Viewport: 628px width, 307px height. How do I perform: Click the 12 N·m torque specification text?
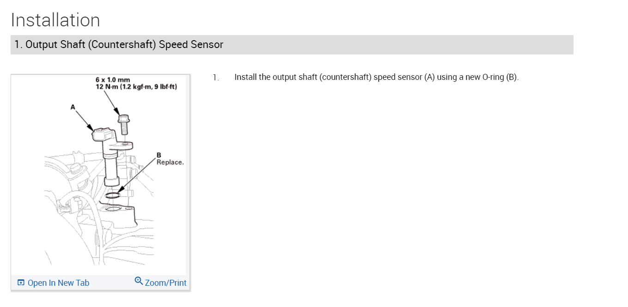point(136,87)
